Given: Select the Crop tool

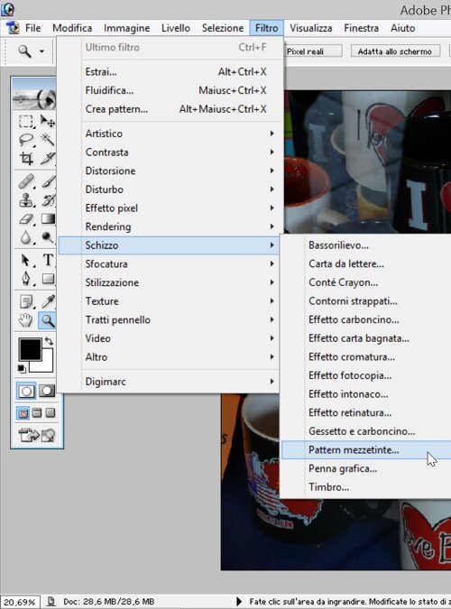Looking at the screenshot, I should click(26, 159).
